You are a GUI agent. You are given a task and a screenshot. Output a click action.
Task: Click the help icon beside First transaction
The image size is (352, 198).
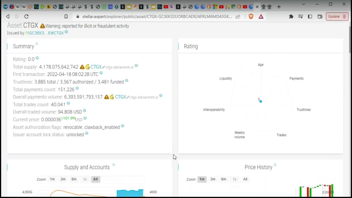[101, 73]
